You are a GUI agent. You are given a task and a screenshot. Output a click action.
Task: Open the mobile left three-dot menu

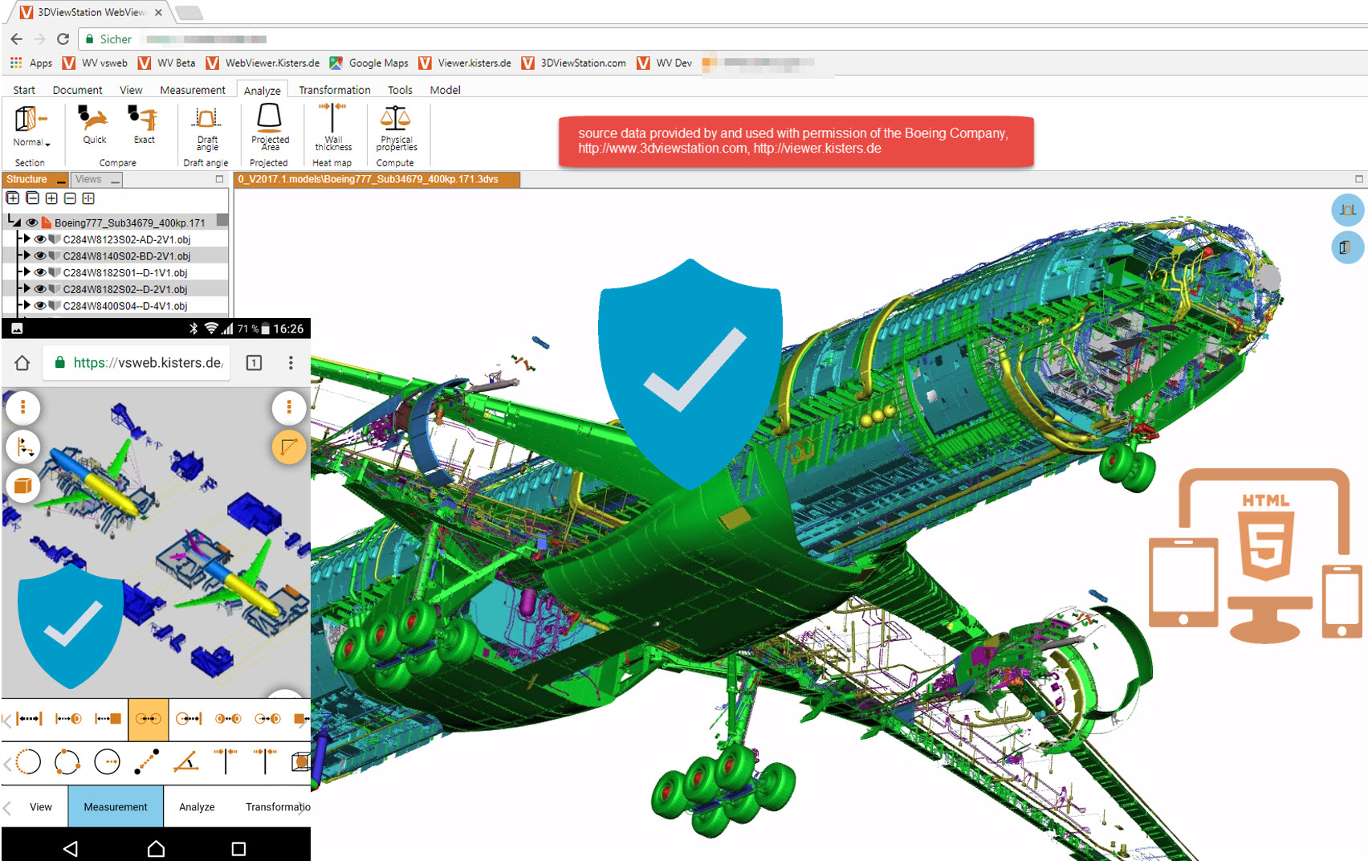coord(23,407)
